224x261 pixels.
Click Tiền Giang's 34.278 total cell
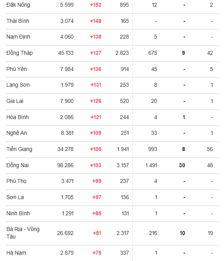(65, 149)
